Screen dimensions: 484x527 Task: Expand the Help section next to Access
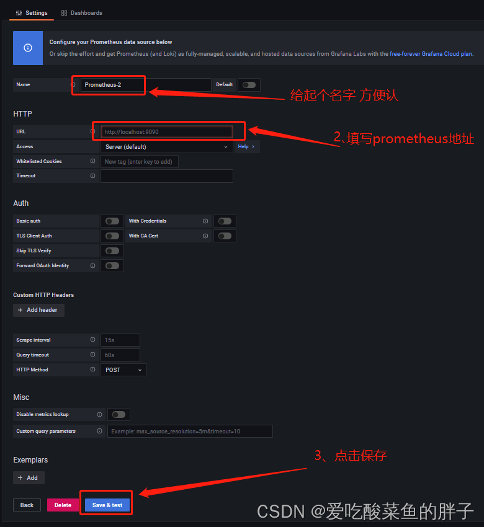[246, 146]
